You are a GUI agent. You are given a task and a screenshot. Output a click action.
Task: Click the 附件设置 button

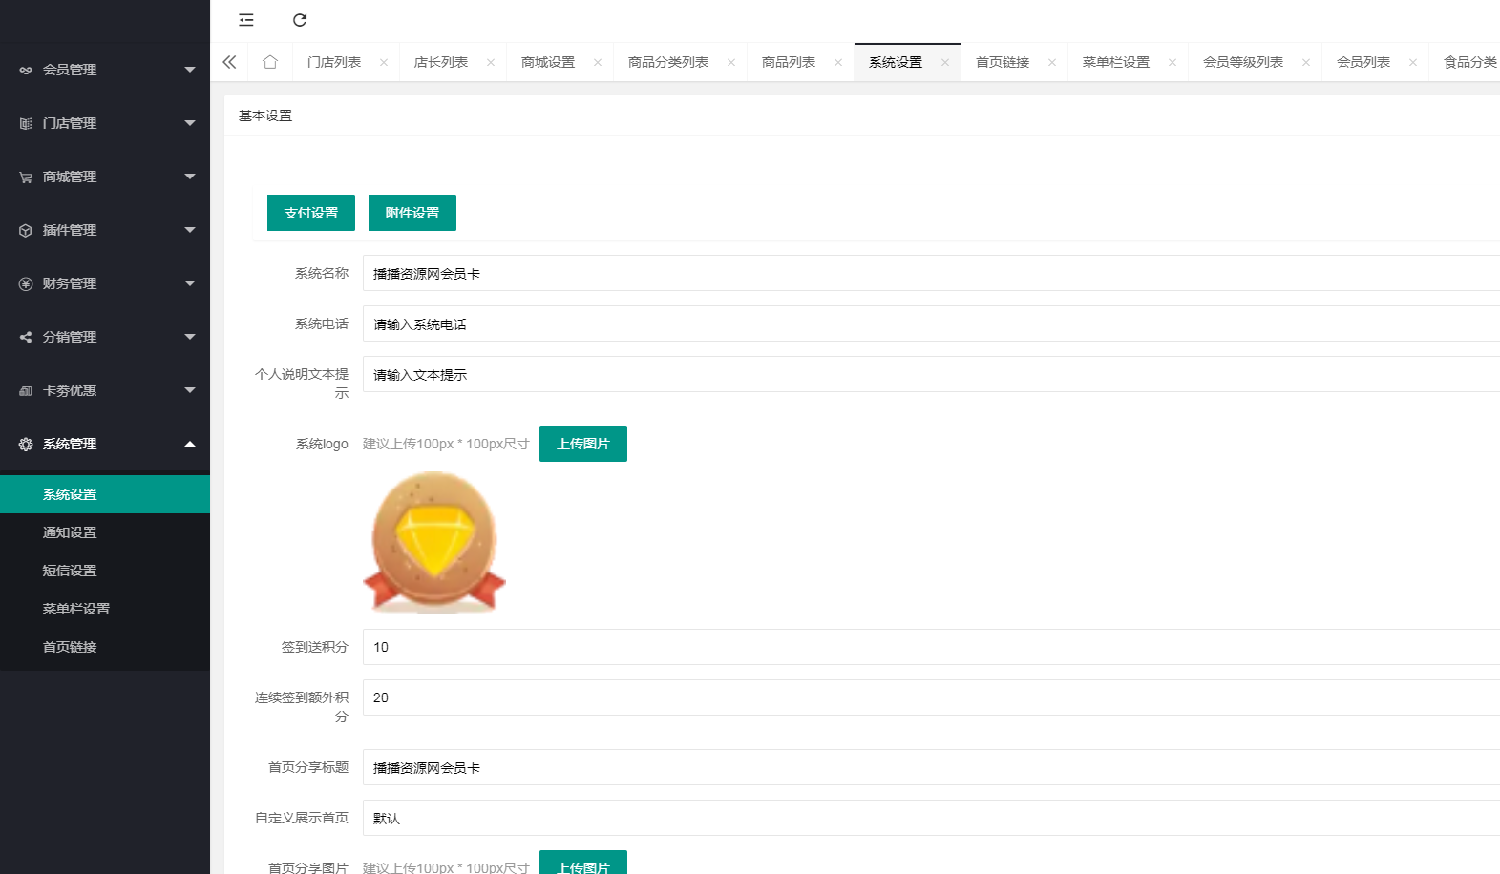(x=412, y=213)
